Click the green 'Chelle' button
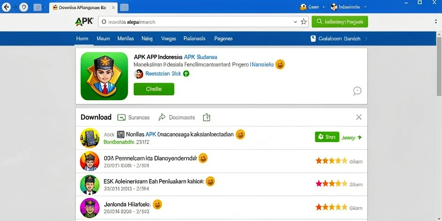Viewport: 442px width, 221px height. pyautogui.click(x=154, y=89)
